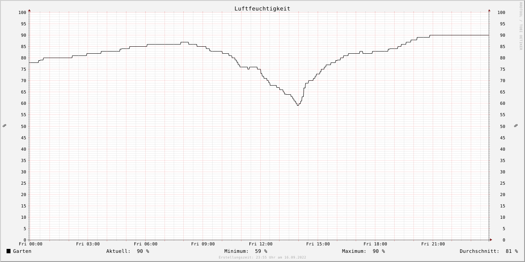Image resolution: width=525 pixels, height=262 pixels.
Task: Click the 65 label on the right axis
Action: point(503,92)
